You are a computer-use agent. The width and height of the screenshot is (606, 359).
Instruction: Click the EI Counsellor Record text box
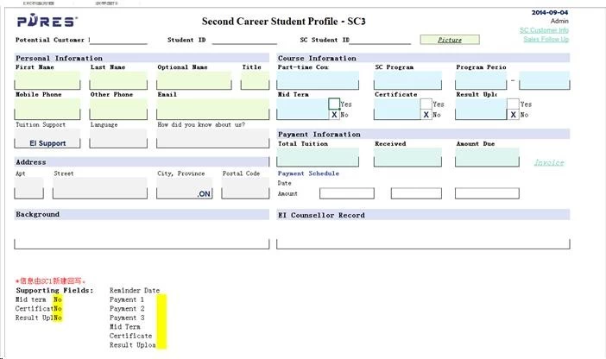(x=423, y=242)
